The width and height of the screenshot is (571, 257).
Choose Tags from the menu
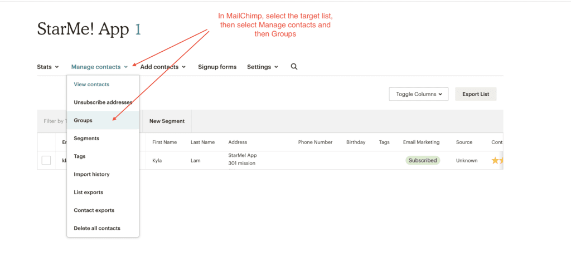pos(103,156)
